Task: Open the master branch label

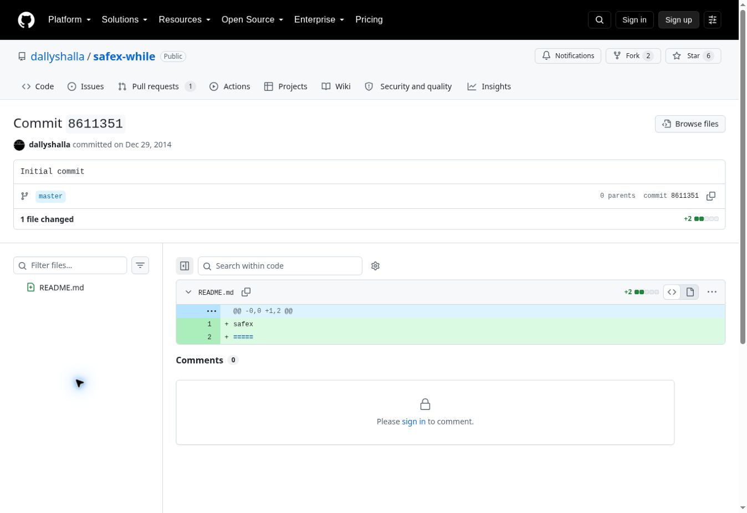Action: tap(50, 196)
